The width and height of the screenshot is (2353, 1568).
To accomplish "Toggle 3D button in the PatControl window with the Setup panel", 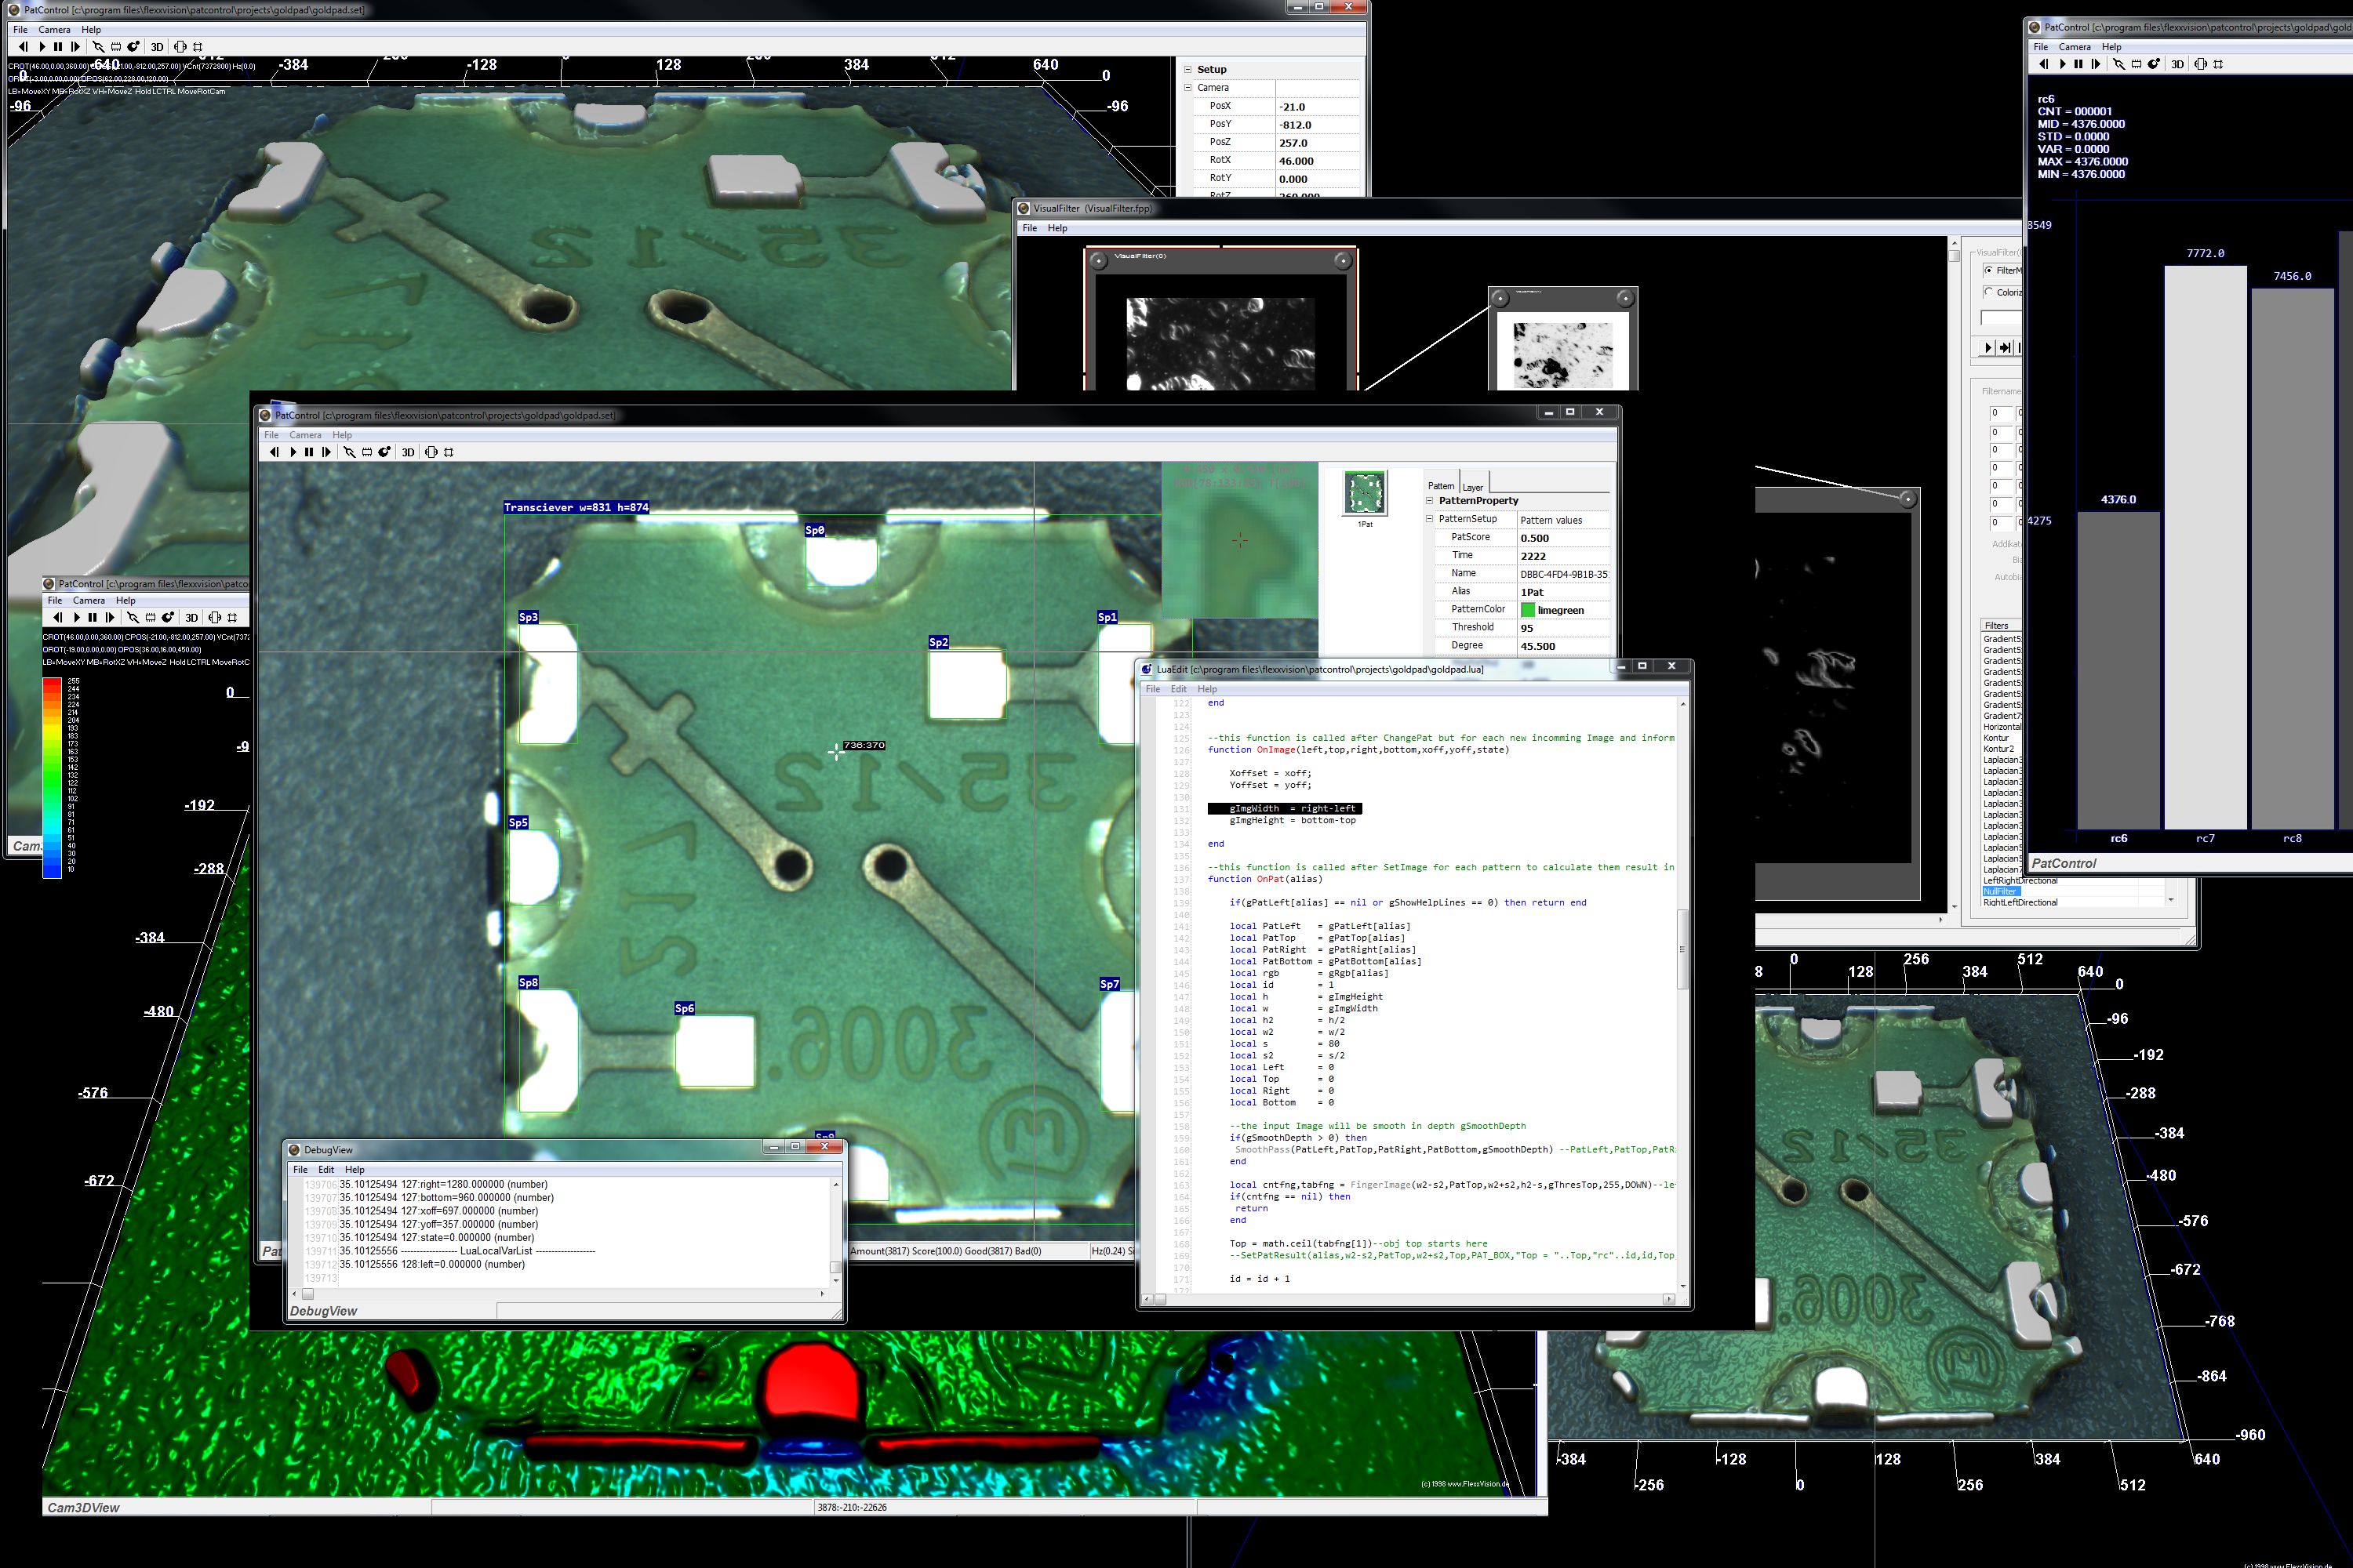I will (x=157, y=47).
